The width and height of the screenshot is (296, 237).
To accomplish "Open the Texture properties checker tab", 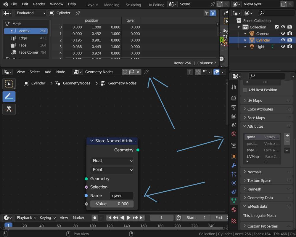I will click(x=234, y=221).
